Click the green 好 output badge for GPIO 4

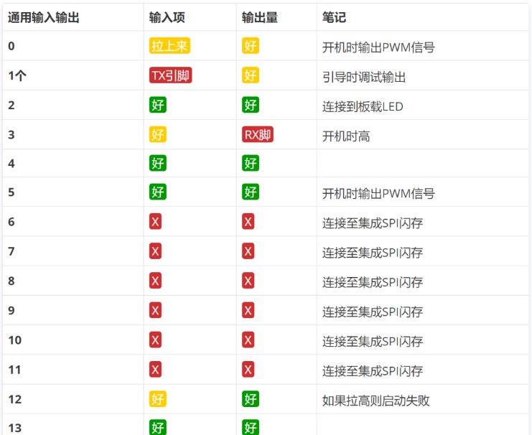coord(251,163)
